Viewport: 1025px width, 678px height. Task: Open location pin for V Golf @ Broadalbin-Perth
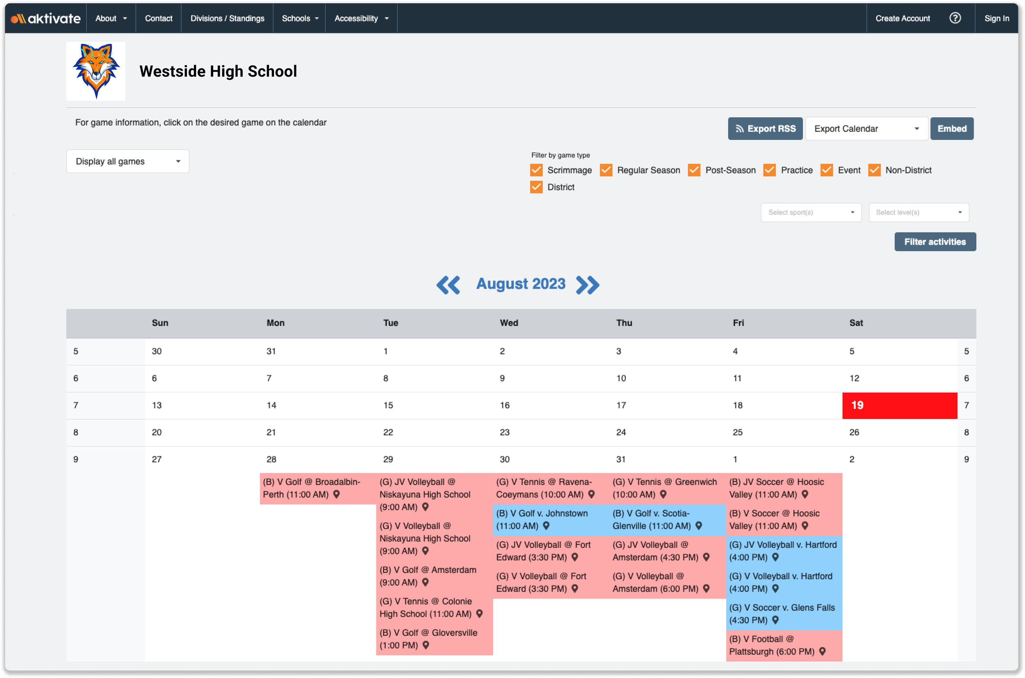(337, 495)
